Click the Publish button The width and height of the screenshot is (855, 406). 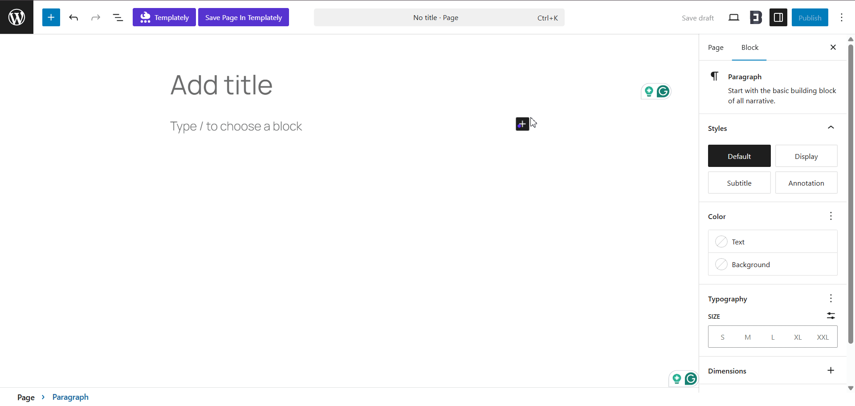810,17
